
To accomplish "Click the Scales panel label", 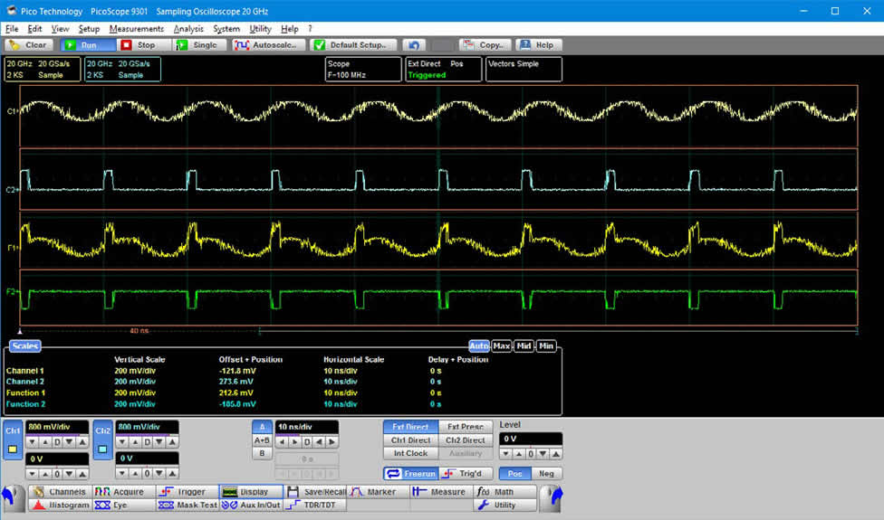I will coord(24,345).
